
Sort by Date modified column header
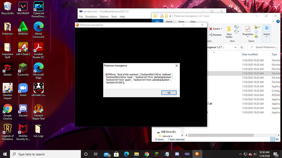point(250,54)
